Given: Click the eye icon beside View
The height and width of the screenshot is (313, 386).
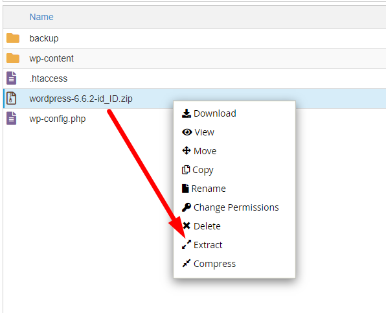Looking at the screenshot, I should click(x=187, y=132).
